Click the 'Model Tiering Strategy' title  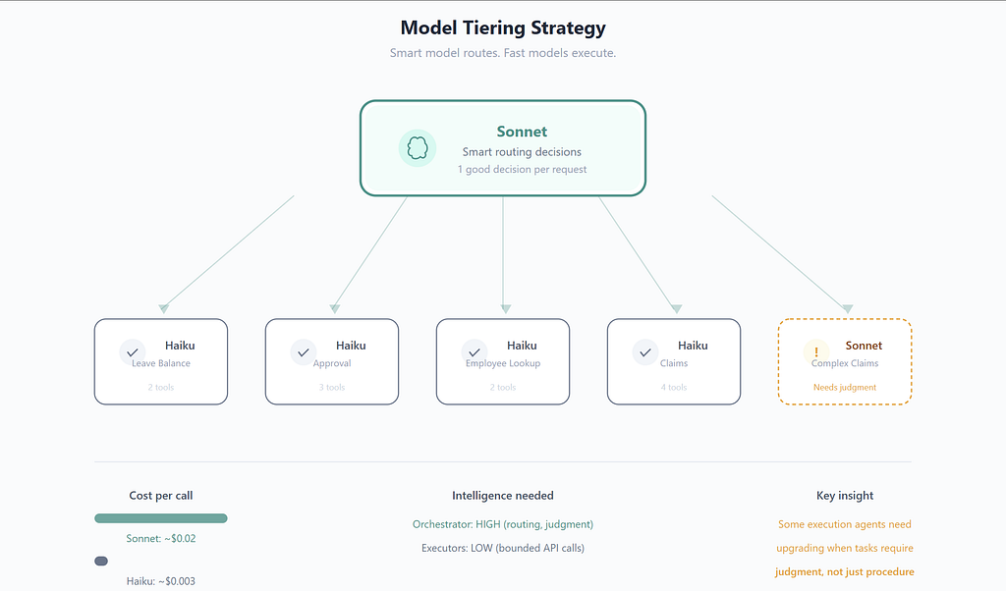coord(503,27)
